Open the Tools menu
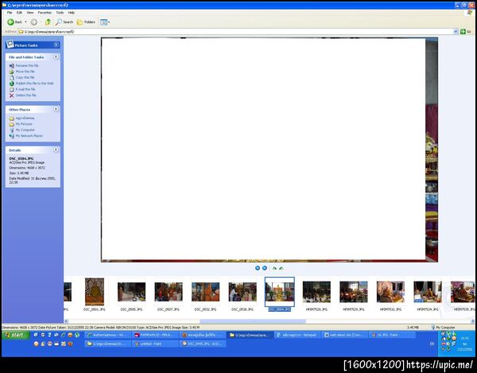 pyautogui.click(x=60, y=13)
